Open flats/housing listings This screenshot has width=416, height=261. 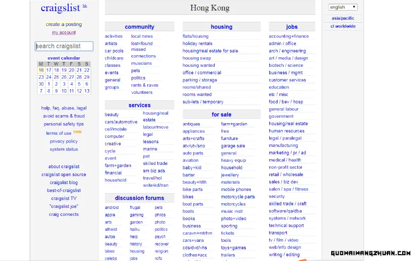(196, 36)
